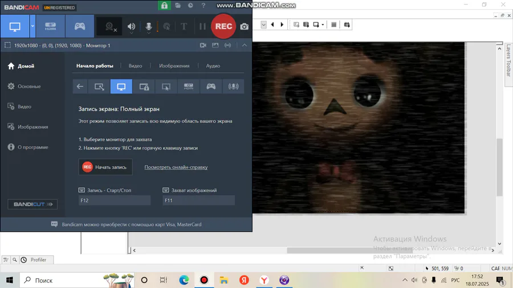
Task: Click film strip toolbar icon
Action: pyautogui.click(x=347, y=24)
